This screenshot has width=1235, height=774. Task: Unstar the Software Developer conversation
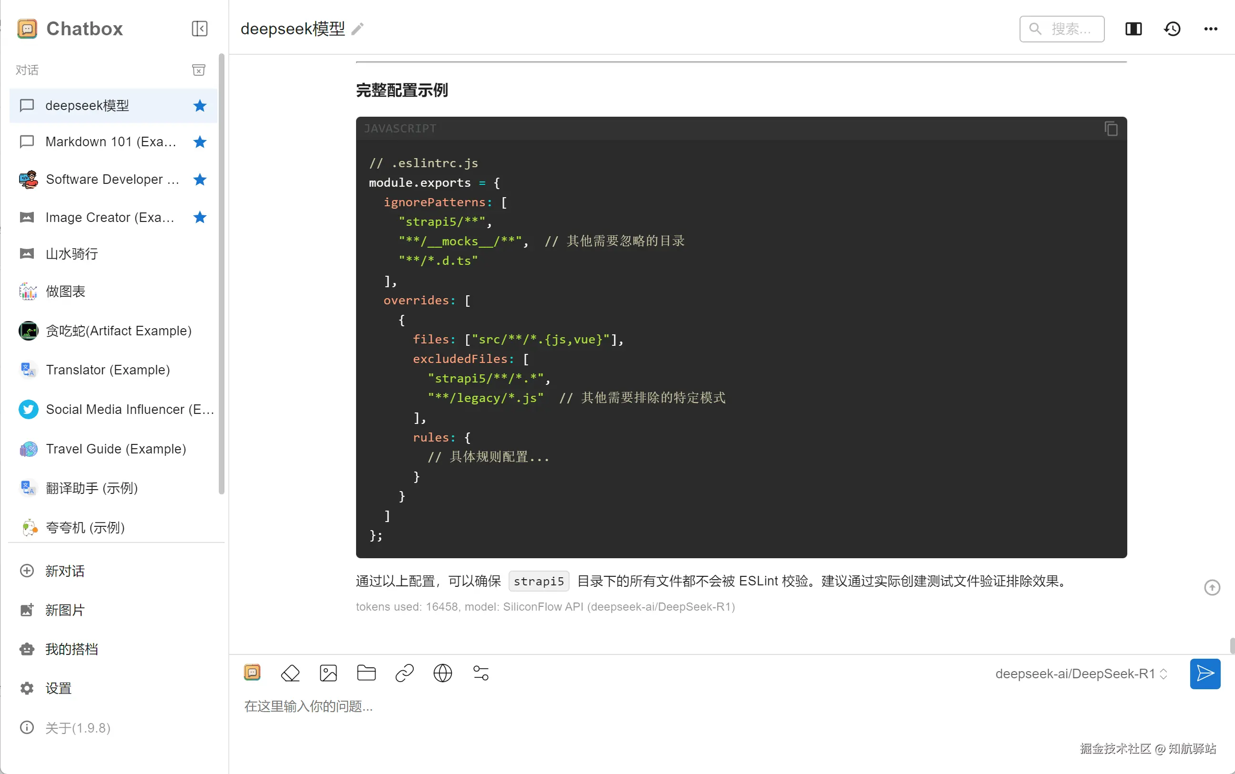[x=200, y=180]
